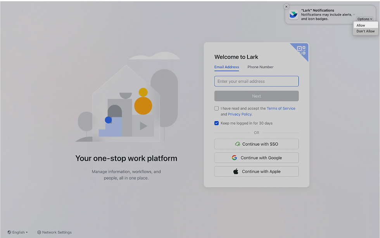Screen dimensions: 380x238
Task: Continue with SSO
Action: click(x=256, y=144)
